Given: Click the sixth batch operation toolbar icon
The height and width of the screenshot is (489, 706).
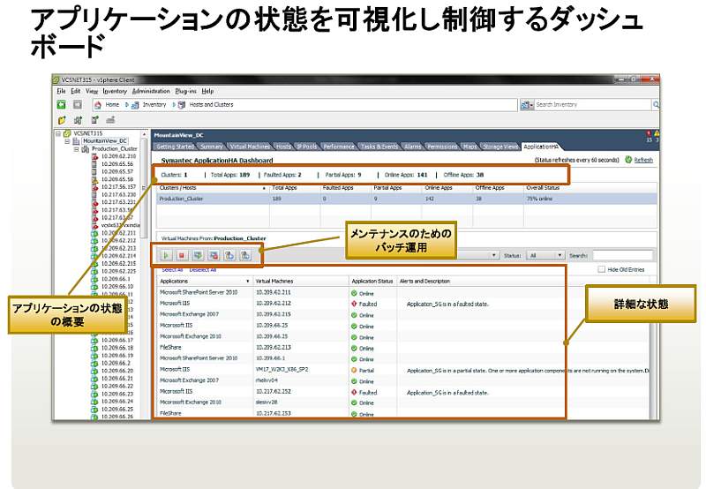Looking at the screenshot, I should click(245, 255).
